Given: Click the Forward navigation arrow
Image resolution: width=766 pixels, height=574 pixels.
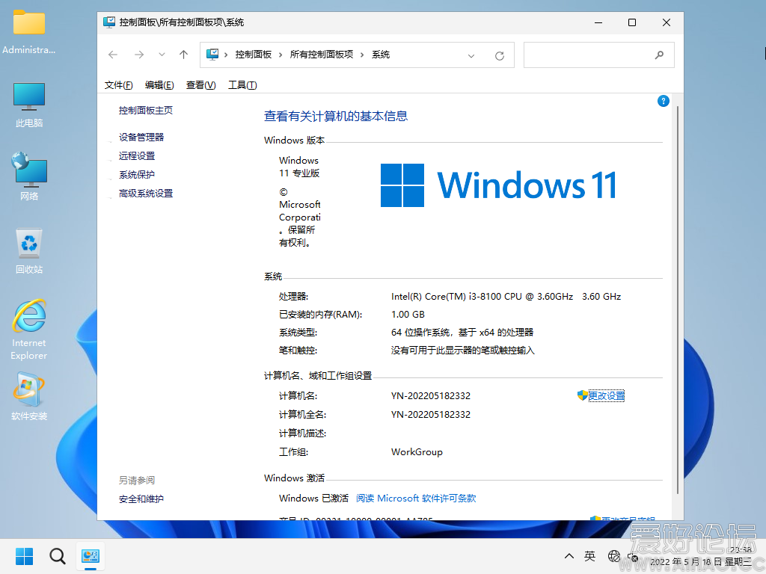Looking at the screenshot, I should pos(139,55).
